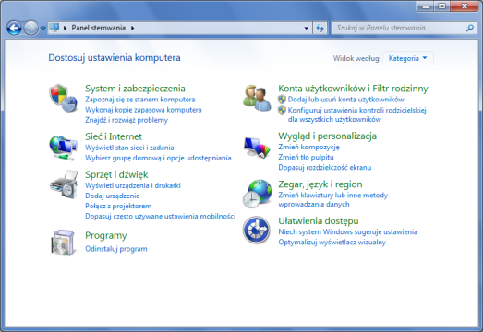Open Sieć i Internet category heading
483x332 pixels.
114,136
